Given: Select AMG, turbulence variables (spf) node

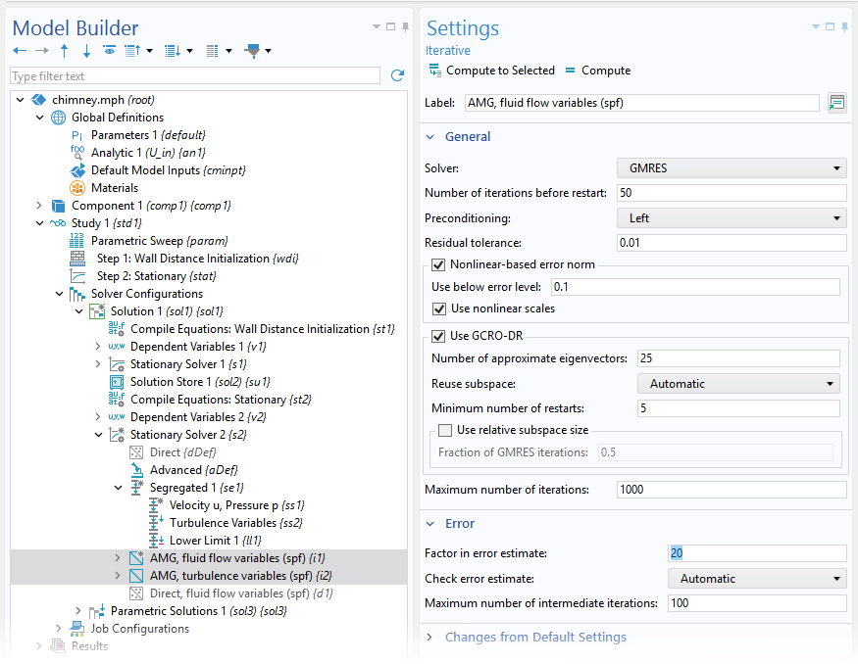Looking at the screenshot, I should pos(229,576).
